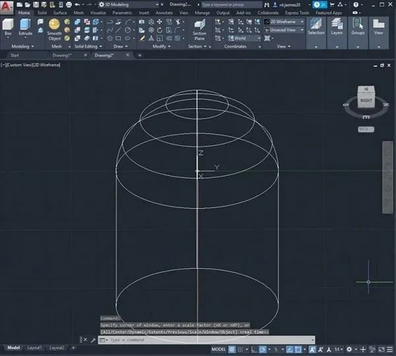Switch to Layout1 tab
The image size is (396, 356).
pos(34,347)
